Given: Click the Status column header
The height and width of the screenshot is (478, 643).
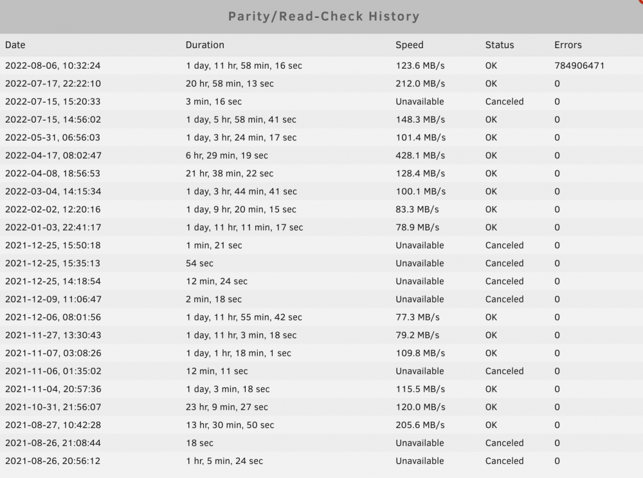Looking at the screenshot, I should [500, 45].
